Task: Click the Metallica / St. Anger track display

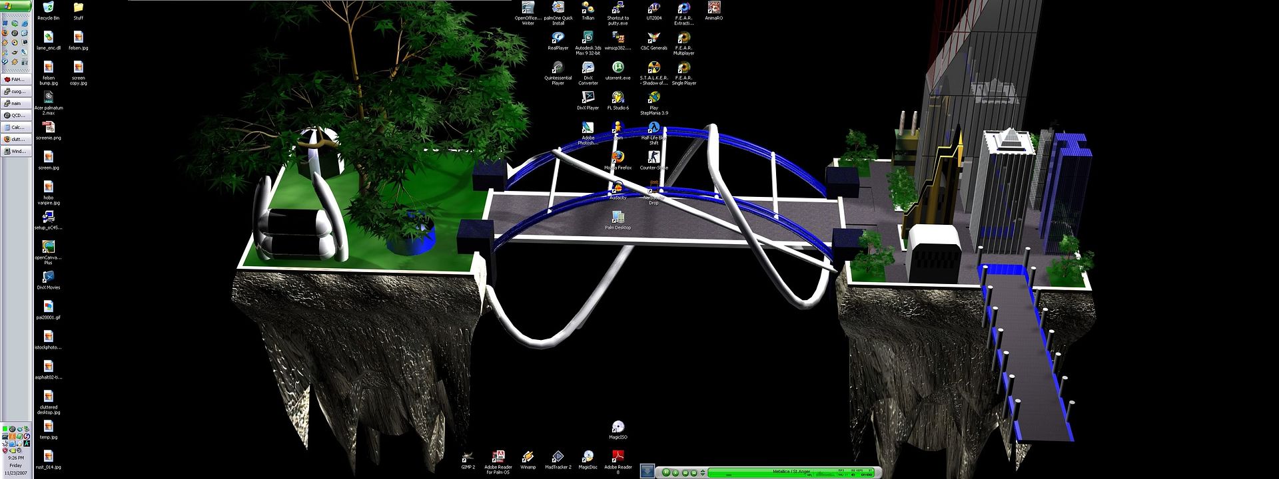Action: (x=791, y=471)
